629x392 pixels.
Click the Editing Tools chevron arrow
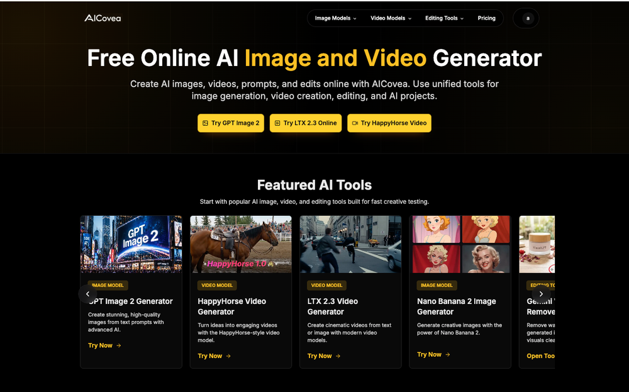click(462, 18)
